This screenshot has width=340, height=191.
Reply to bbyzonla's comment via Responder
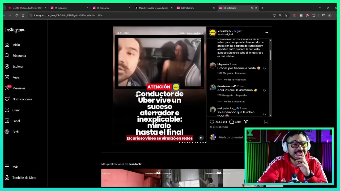(x=241, y=73)
